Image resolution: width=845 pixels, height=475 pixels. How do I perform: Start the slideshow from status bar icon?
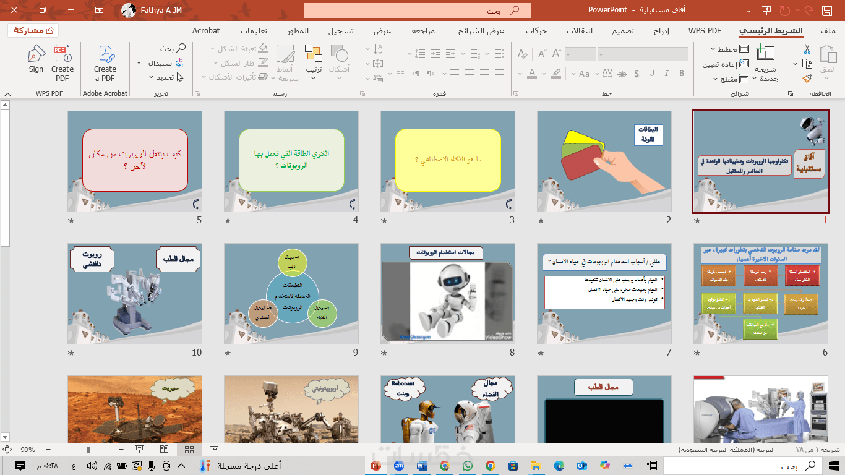(139, 450)
